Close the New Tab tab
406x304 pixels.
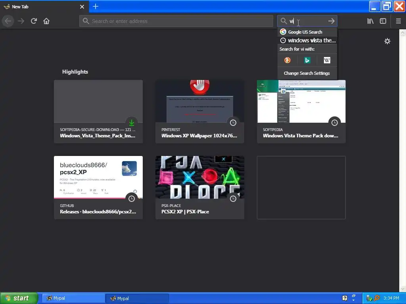[82, 7]
